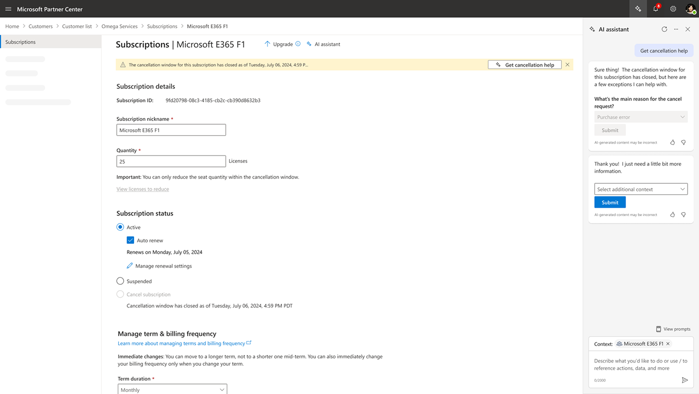This screenshot has width=699, height=394.
Task: Thumbs up the second AI response
Action: point(673,215)
